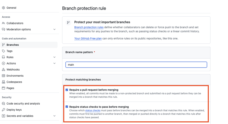Viewport: 228px width, 124px height.
Task: Expand the Rules section chevron
Action: pos(54,57)
